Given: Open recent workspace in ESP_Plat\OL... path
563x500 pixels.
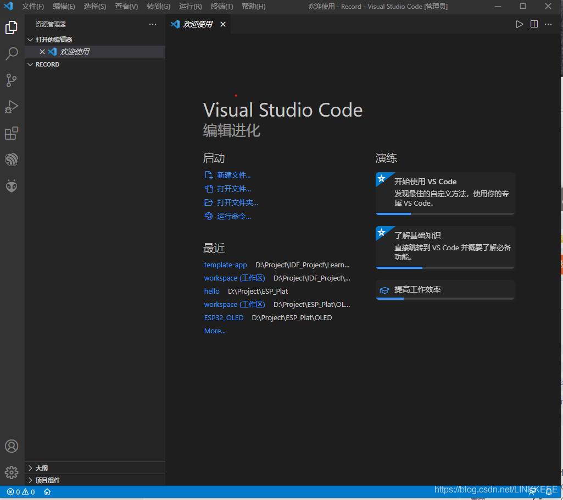Looking at the screenshot, I should click(235, 305).
